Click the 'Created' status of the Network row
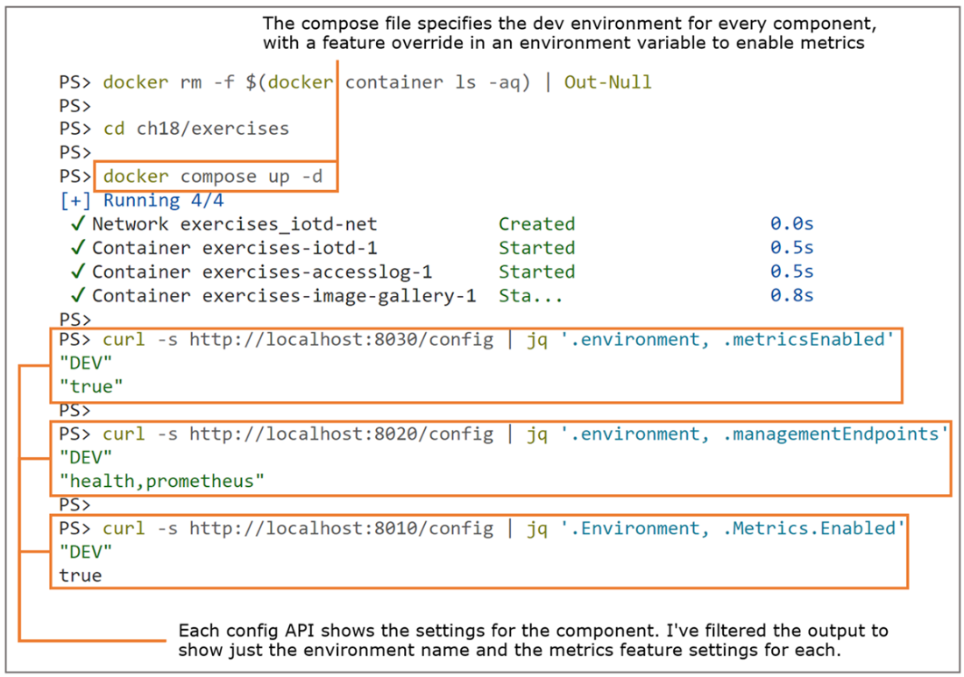The width and height of the screenshot is (964, 677). pyautogui.click(x=536, y=223)
